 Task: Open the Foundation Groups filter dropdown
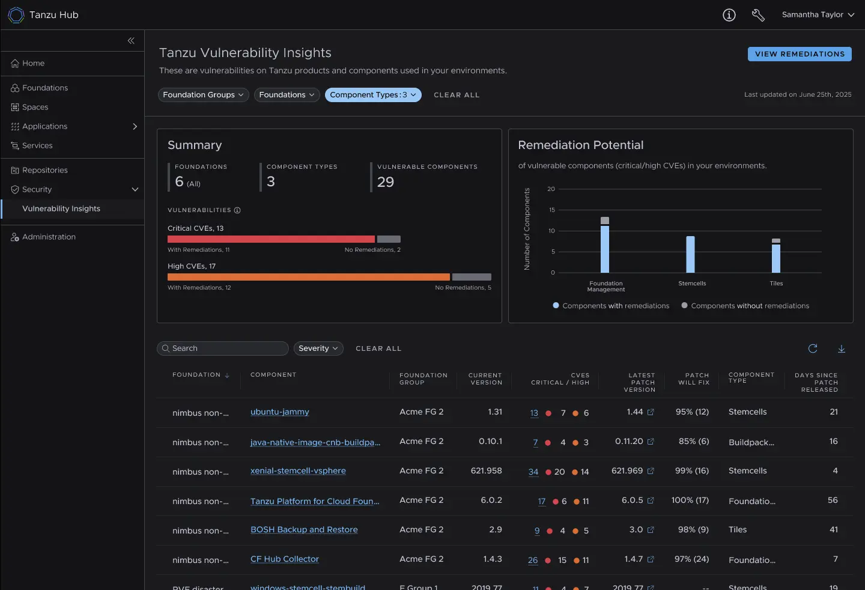click(x=203, y=95)
